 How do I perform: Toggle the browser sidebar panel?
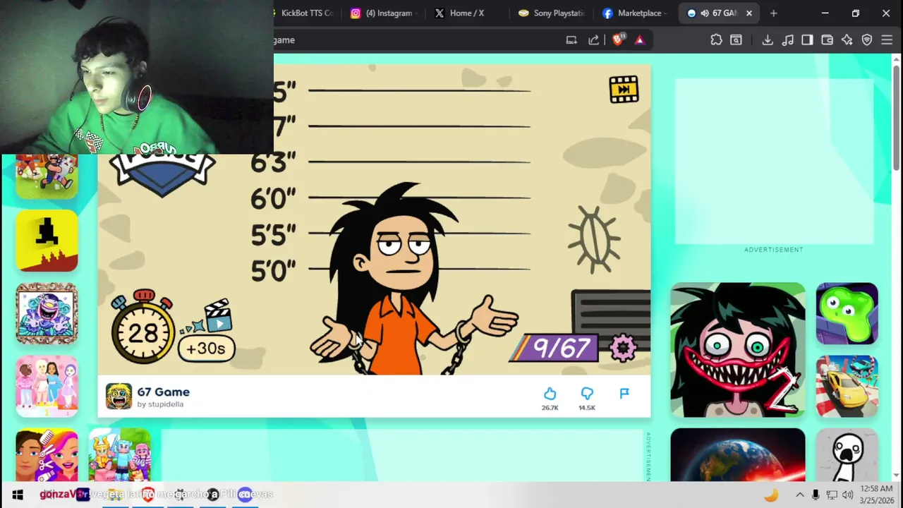[x=807, y=40]
